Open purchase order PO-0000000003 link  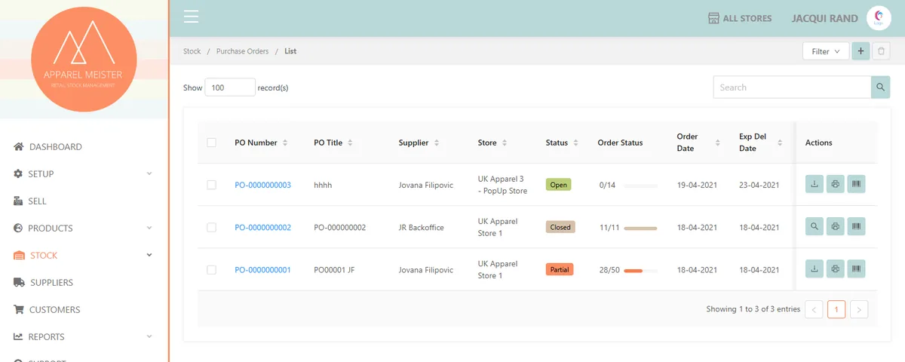262,185
